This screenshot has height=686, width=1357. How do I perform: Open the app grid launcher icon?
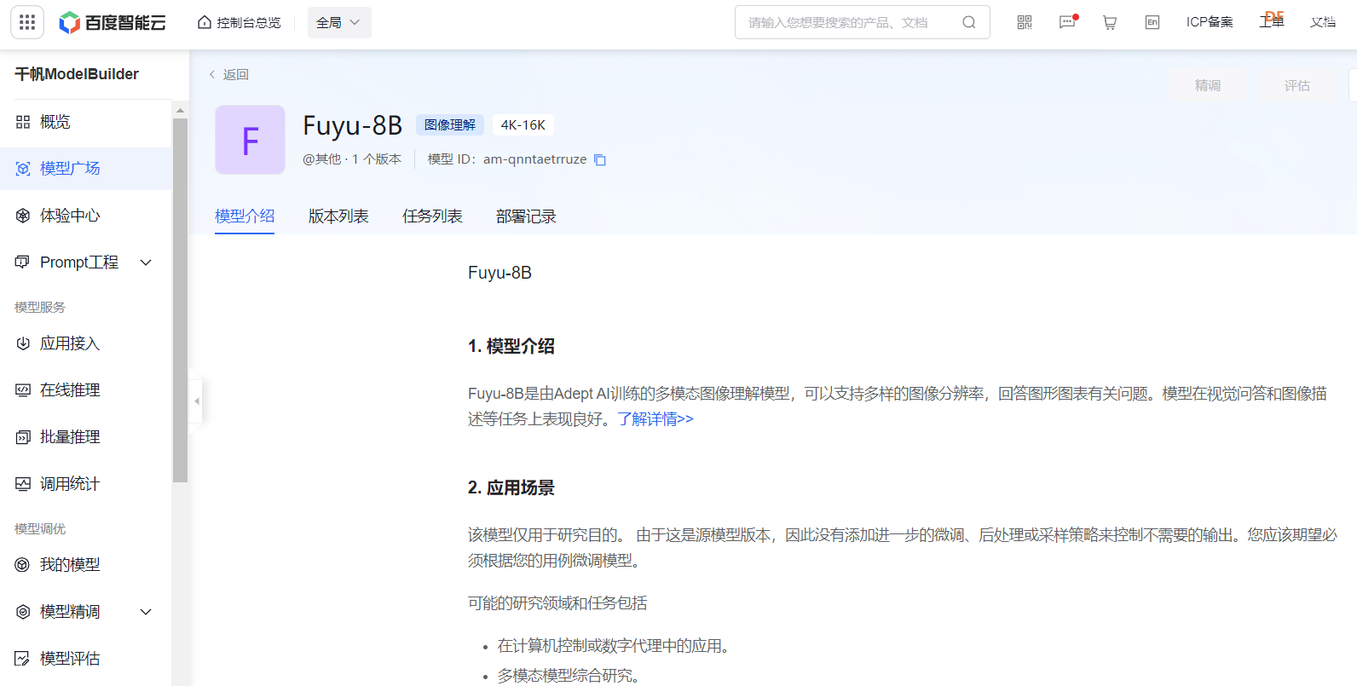click(27, 22)
